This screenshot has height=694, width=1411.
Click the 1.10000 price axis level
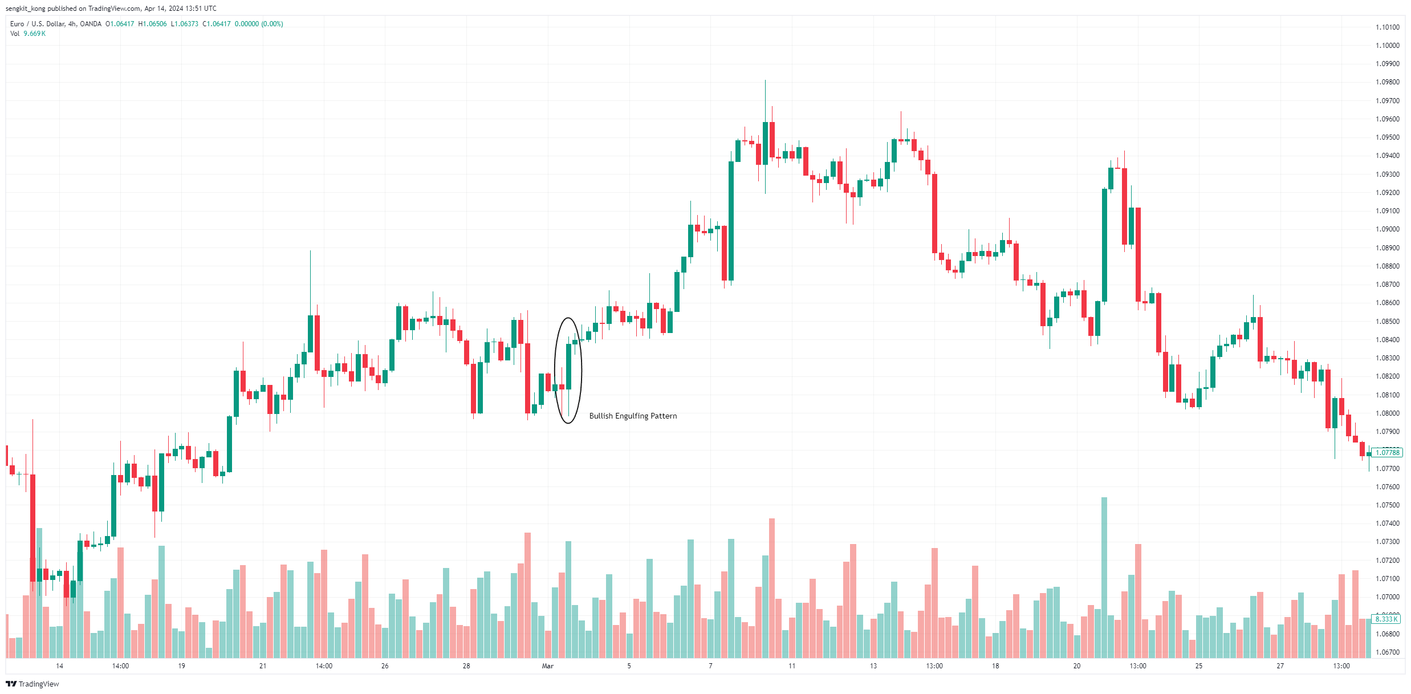pyautogui.click(x=1387, y=46)
